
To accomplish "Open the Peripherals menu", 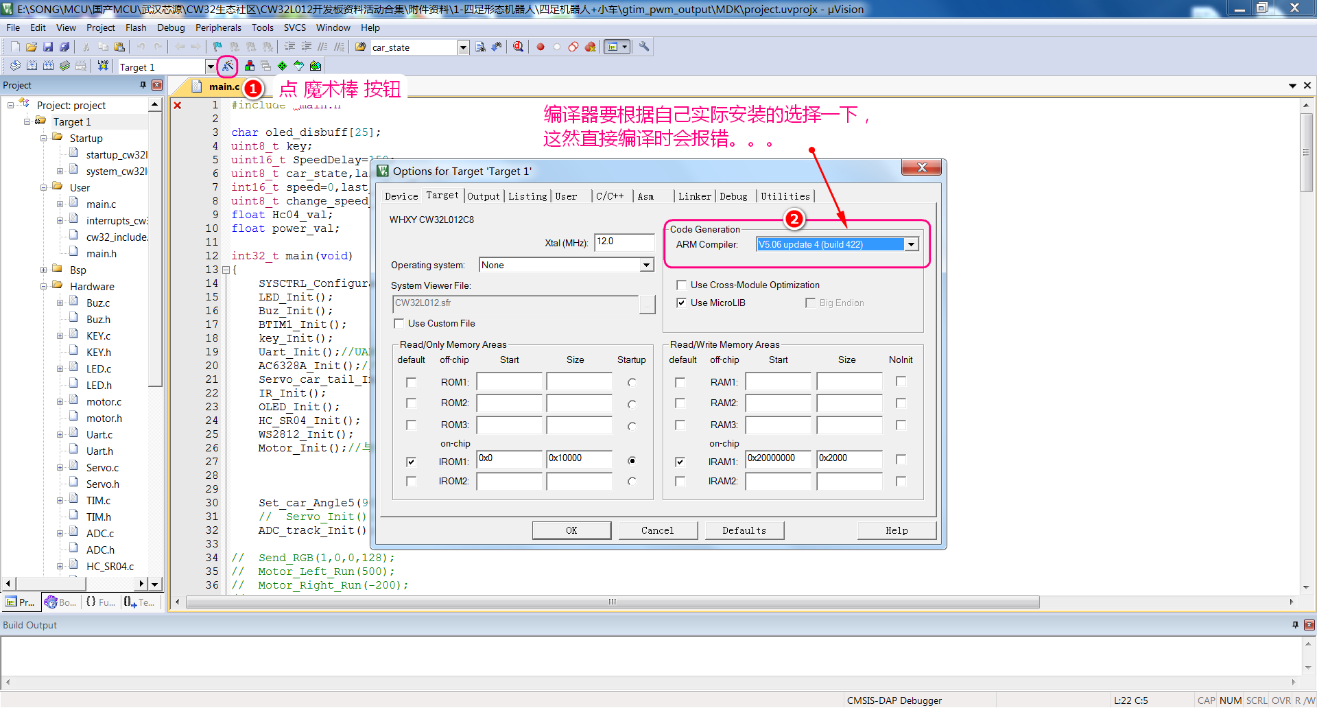I will tap(218, 27).
